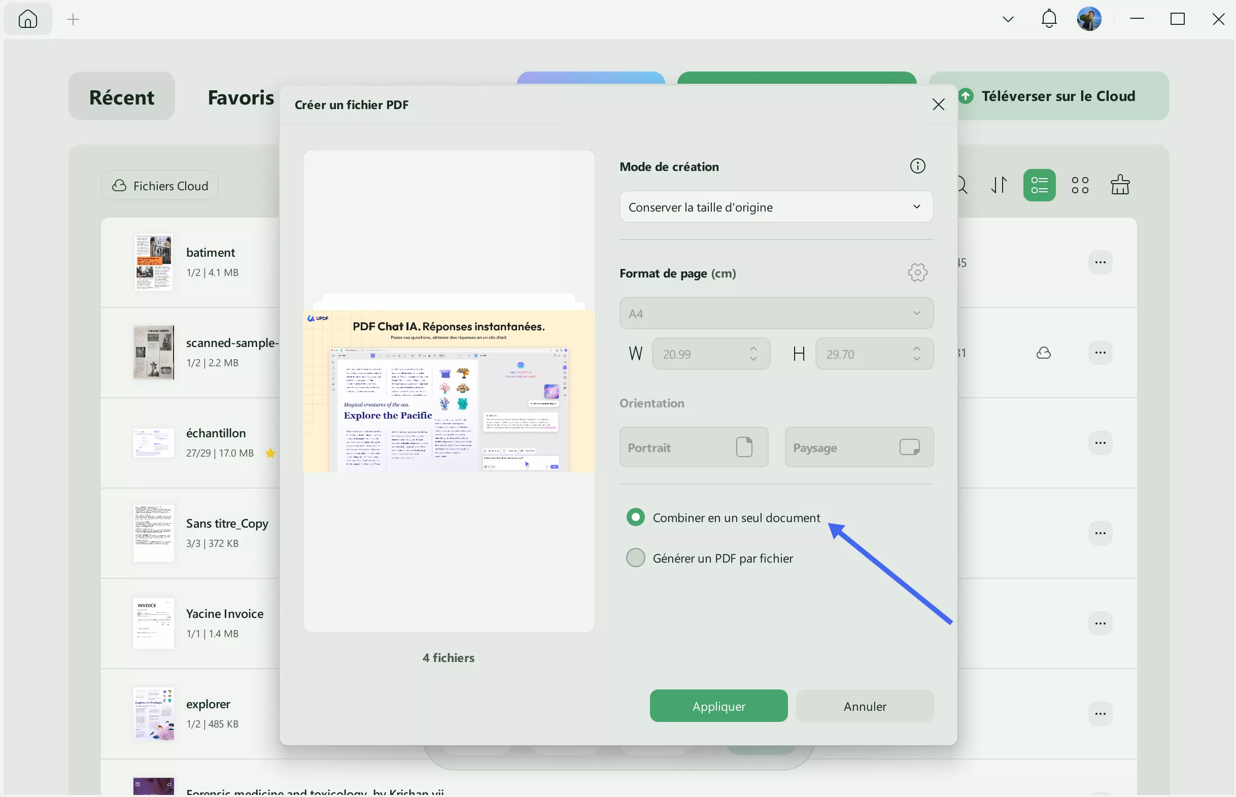Click the clean-up broom icon

click(1119, 185)
